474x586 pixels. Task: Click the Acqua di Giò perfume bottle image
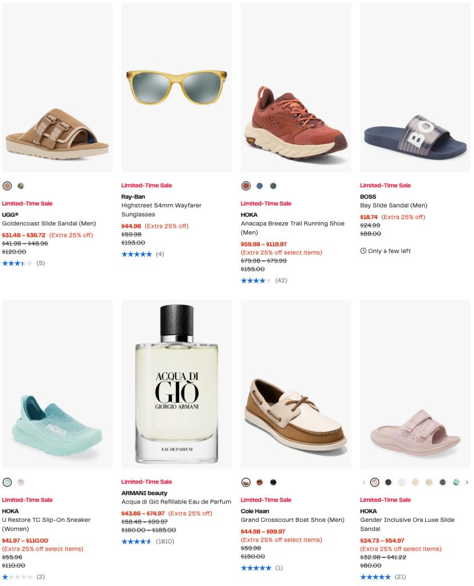coord(176,384)
